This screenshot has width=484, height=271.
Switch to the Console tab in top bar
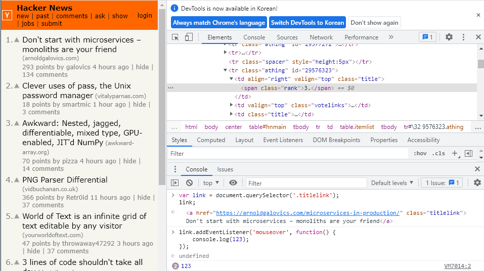pos(254,37)
